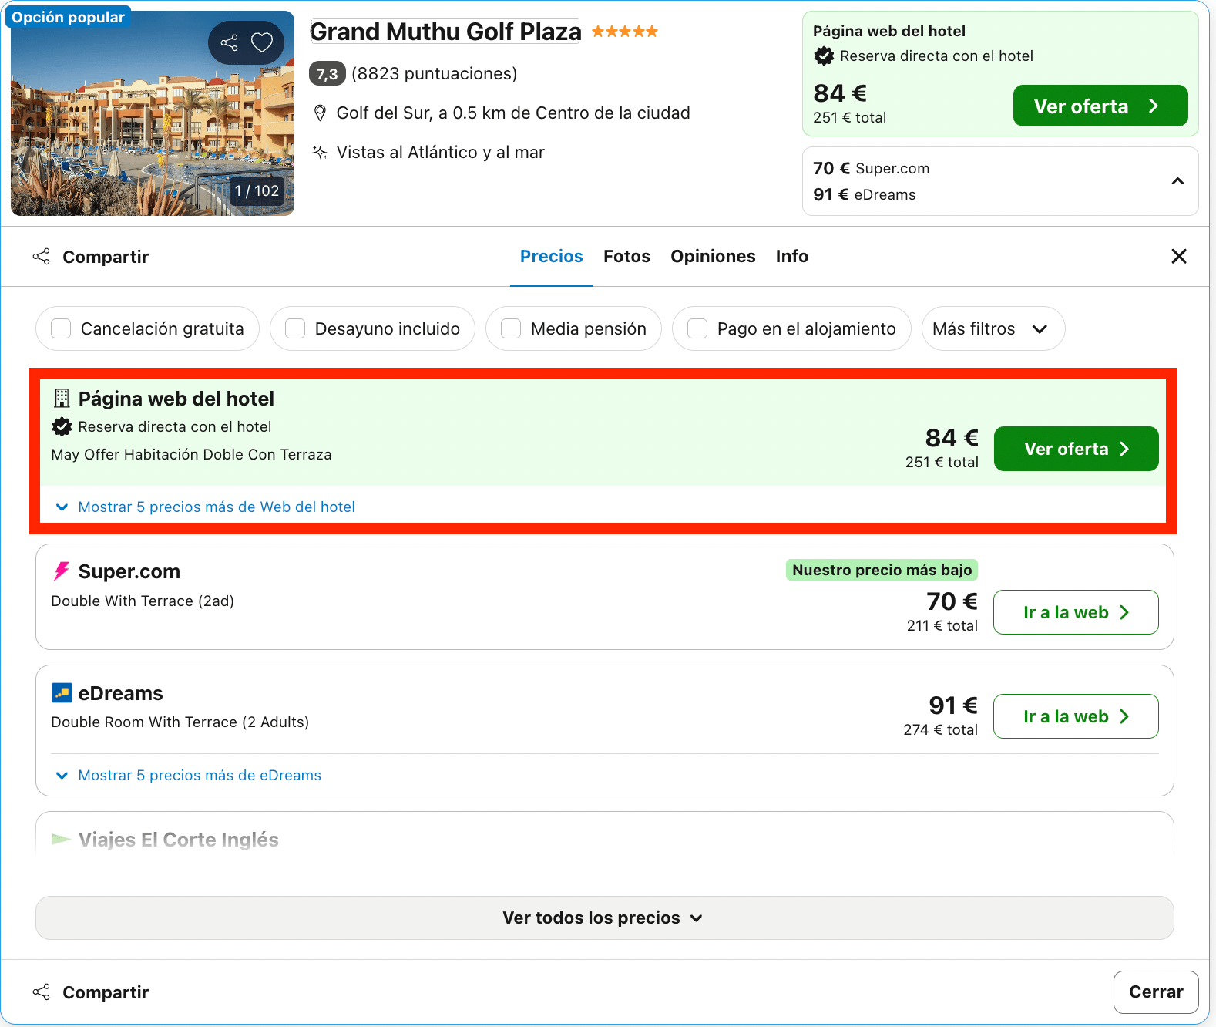Click the location pin icon beside Golf del Sur
1216x1027 pixels.
321,113
